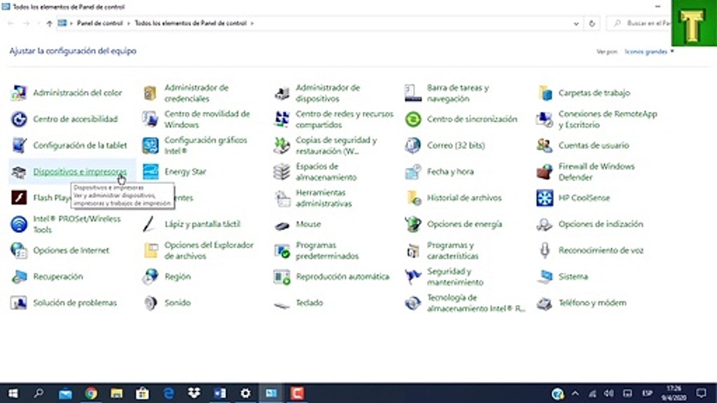717x403 pixels.
Task: Click the Mouse icon
Action: tap(282, 224)
